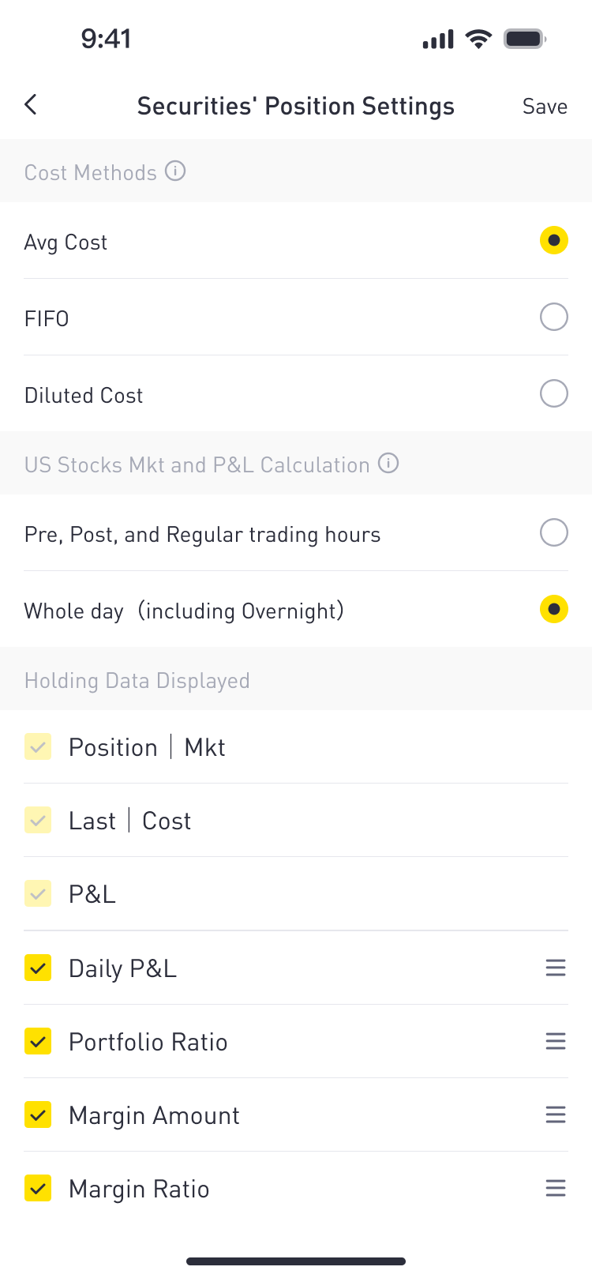Viewport: 592px width, 1278px height.
Task: Tap the Margin Amount reorder handle
Action: point(556,1114)
